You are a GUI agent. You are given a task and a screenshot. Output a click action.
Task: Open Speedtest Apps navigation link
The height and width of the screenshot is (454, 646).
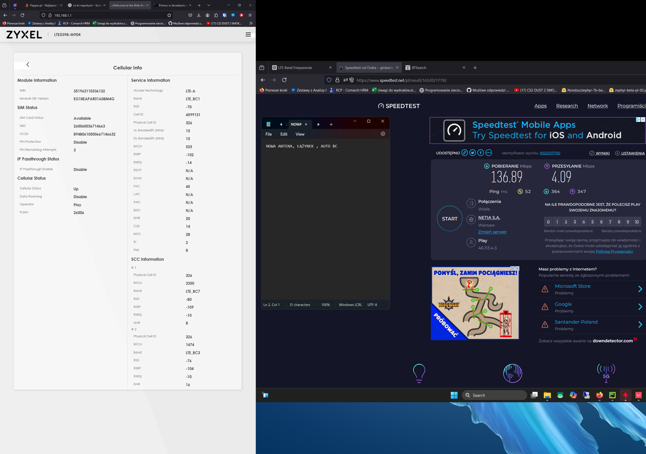[540, 106]
